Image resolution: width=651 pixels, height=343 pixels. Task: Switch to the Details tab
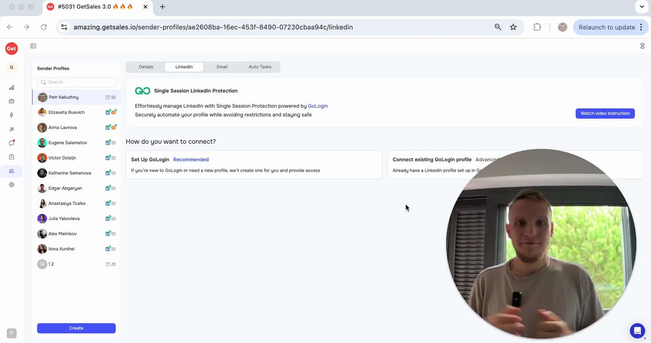click(146, 67)
